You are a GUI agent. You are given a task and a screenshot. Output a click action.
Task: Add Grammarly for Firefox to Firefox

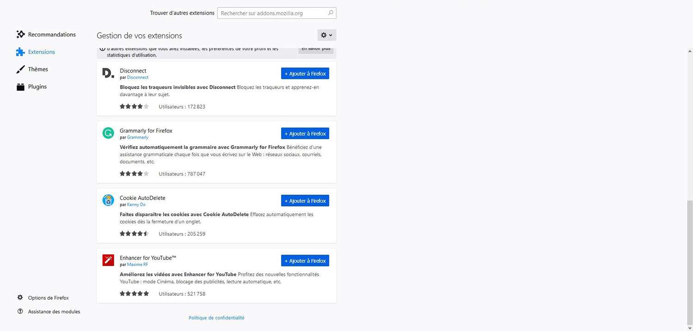click(305, 134)
